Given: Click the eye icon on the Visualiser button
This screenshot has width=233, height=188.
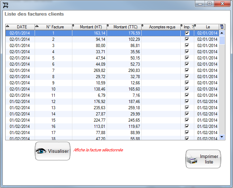Looking at the screenshot, I should [42, 151].
